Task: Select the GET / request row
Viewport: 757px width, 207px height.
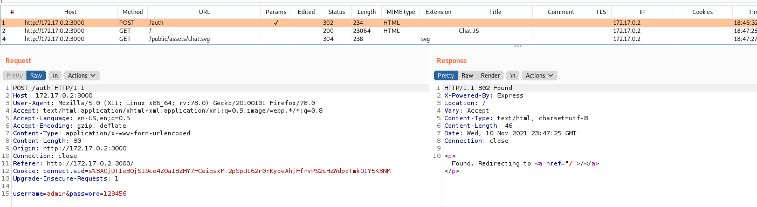Action: 379,31
